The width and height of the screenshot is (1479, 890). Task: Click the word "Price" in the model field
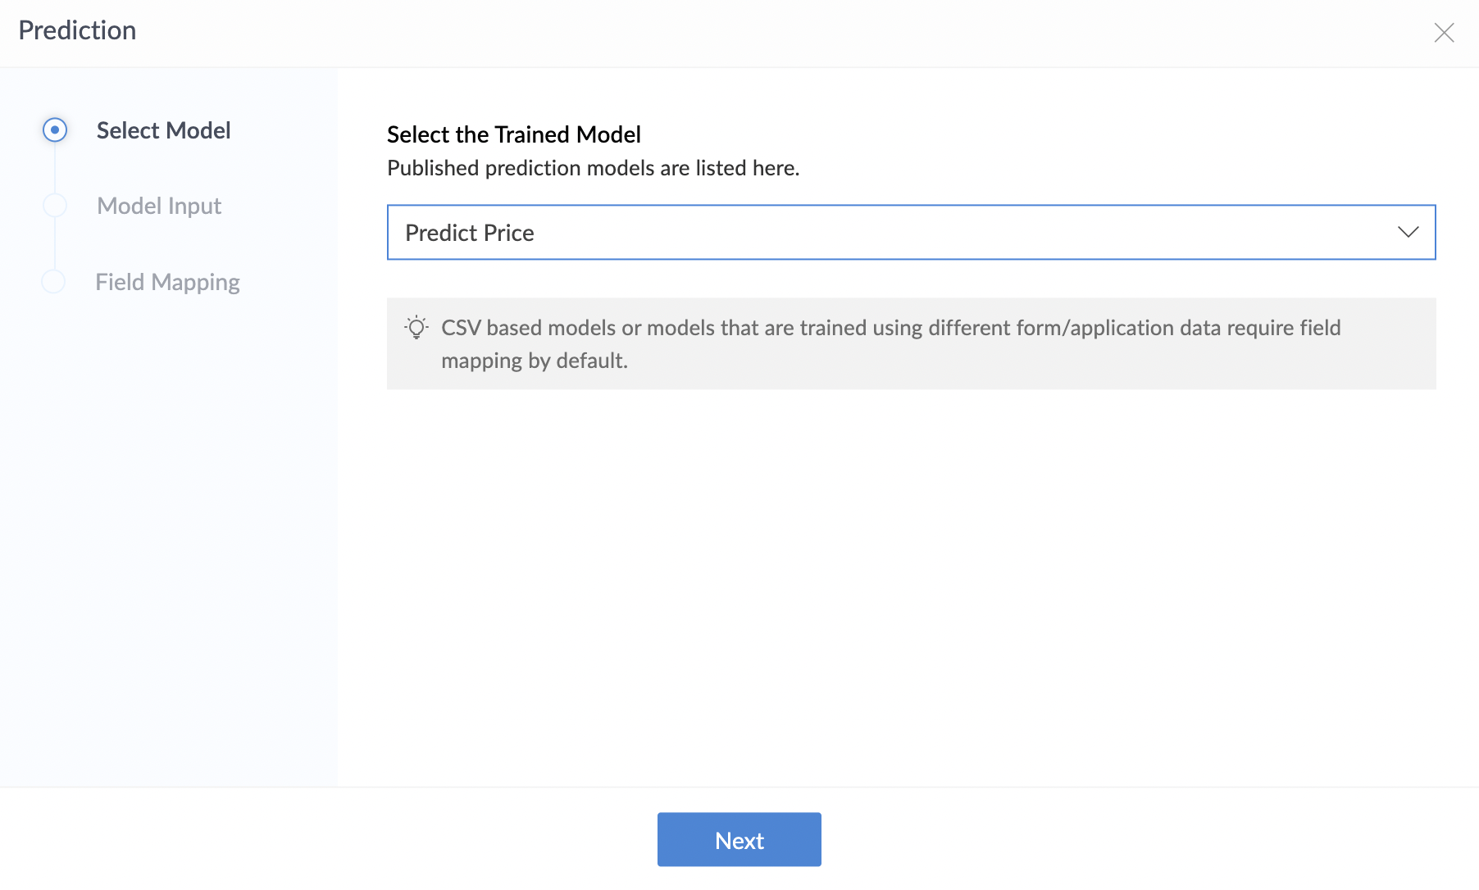509,233
